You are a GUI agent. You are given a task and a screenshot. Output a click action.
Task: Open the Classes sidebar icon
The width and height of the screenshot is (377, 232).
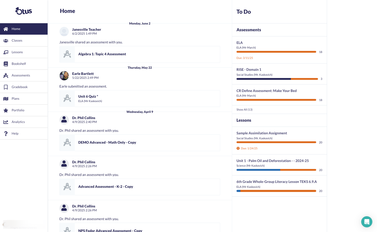pos(6,41)
